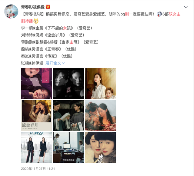Open the post options chevron menu

tap(186, 7)
